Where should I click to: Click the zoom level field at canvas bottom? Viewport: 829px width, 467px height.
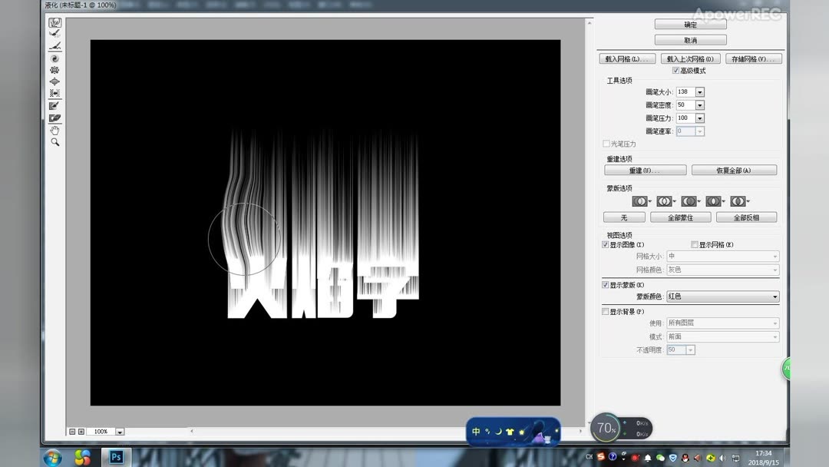pyautogui.click(x=102, y=431)
